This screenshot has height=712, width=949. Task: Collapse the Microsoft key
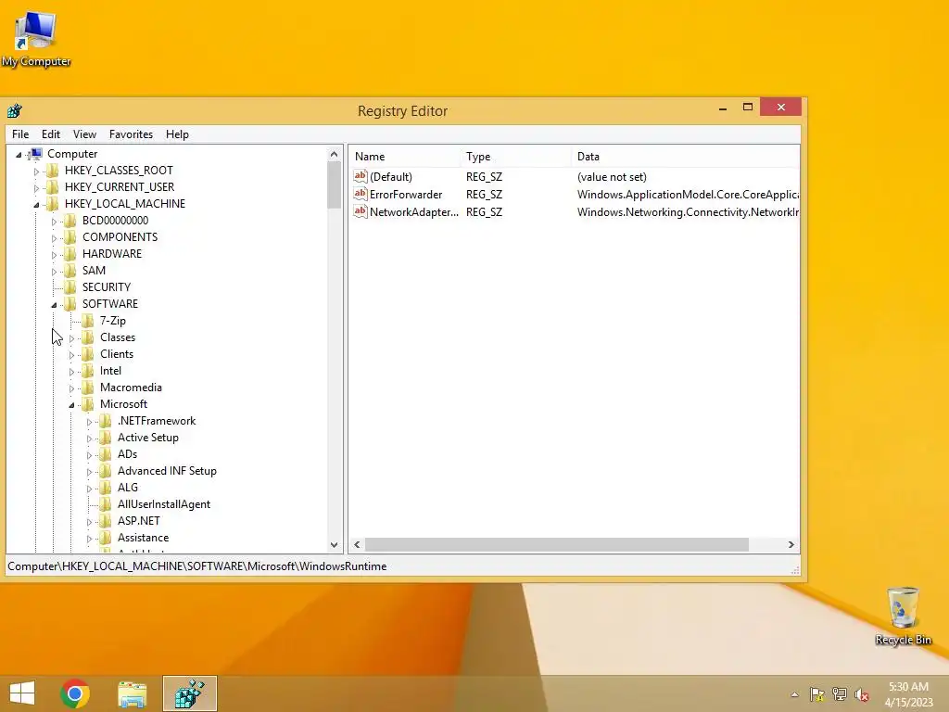[x=71, y=405]
